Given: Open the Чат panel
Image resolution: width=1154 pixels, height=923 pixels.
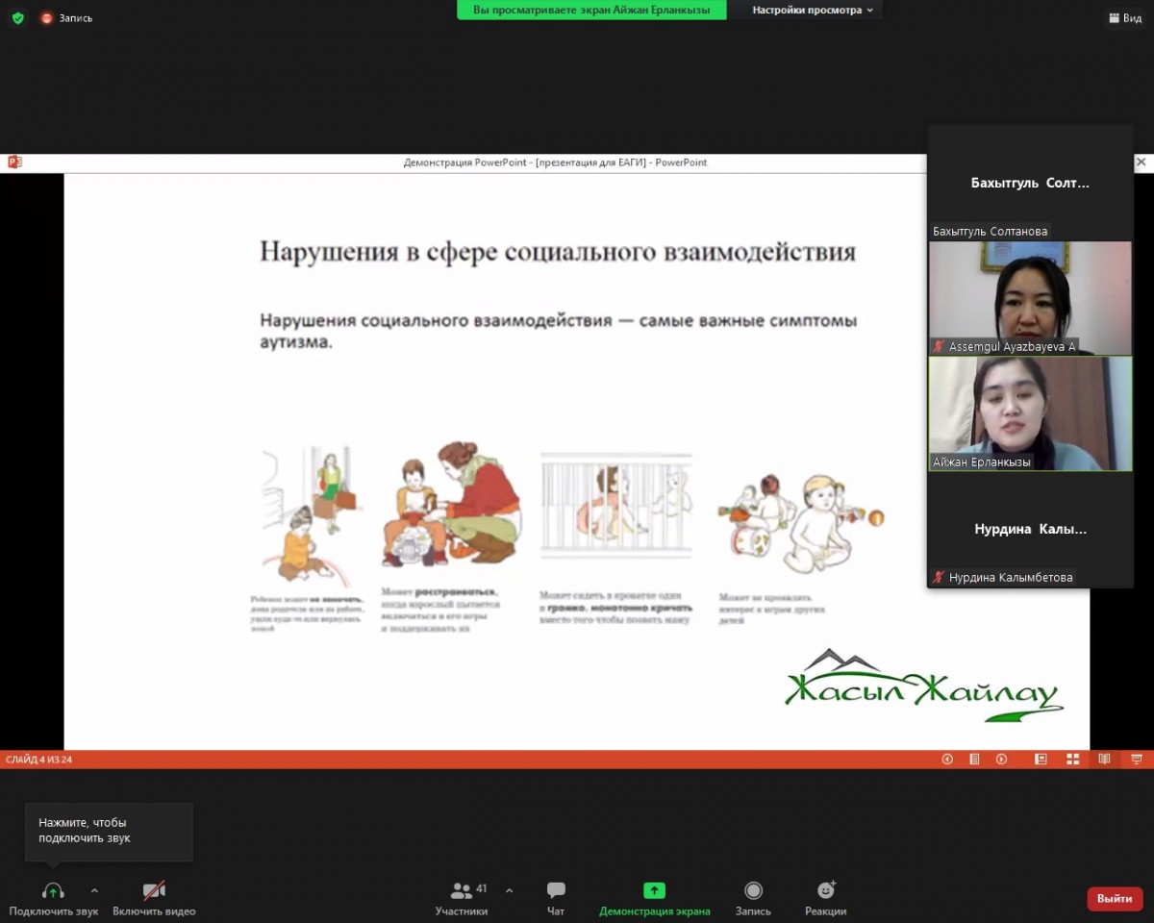Looking at the screenshot, I should click(556, 891).
